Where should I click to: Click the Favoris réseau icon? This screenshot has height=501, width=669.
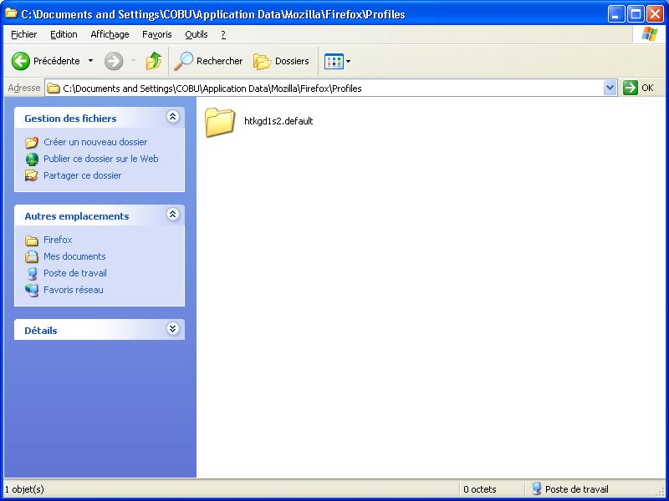point(32,290)
